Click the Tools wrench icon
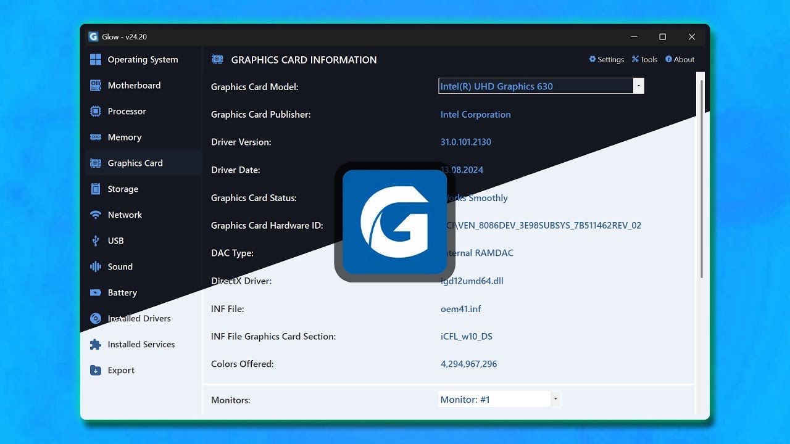Viewport: 790px width, 444px height. point(635,59)
